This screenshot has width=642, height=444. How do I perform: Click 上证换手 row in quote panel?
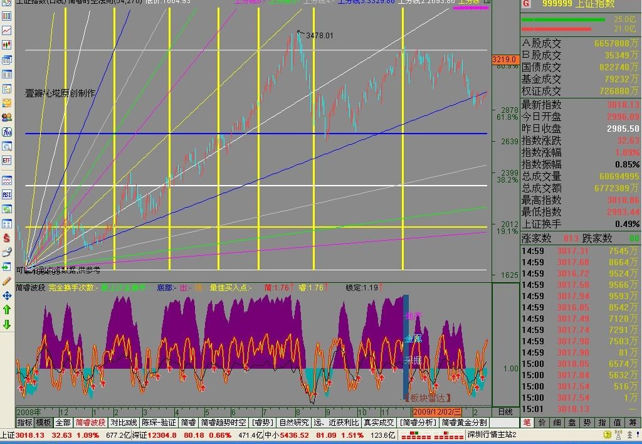pyautogui.click(x=580, y=224)
